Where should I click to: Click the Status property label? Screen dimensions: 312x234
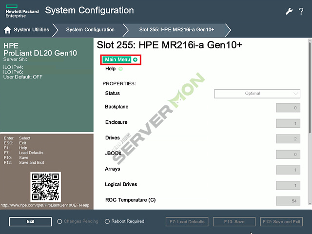[113, 93]
